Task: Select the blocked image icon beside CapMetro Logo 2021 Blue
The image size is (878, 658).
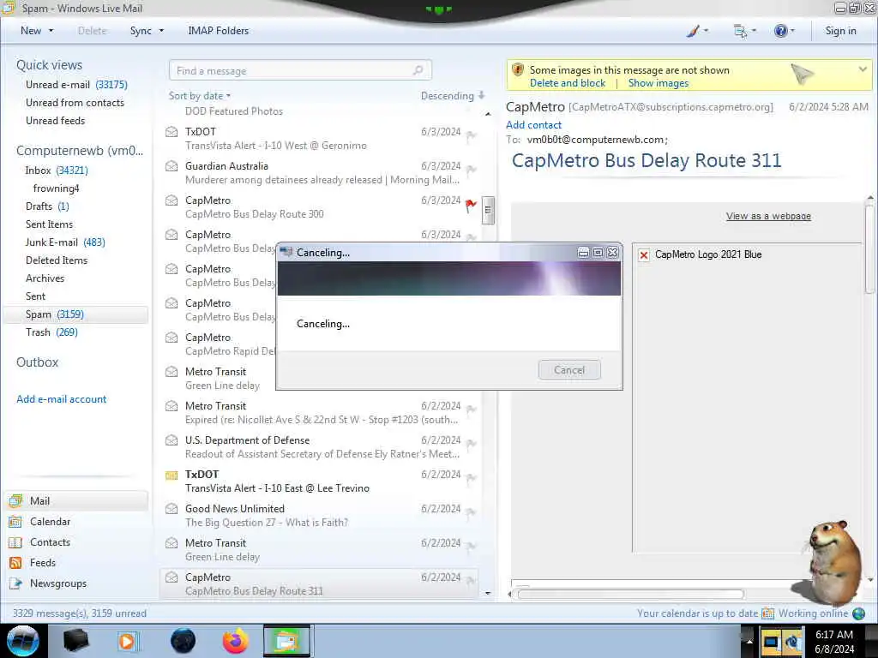Action: point(644,255)
